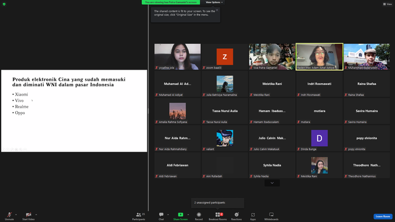Select Raina Shafaa's tile

[x=367, y=84]
